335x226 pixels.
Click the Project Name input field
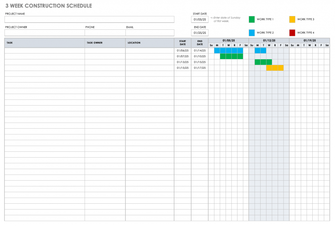[89, 19]
